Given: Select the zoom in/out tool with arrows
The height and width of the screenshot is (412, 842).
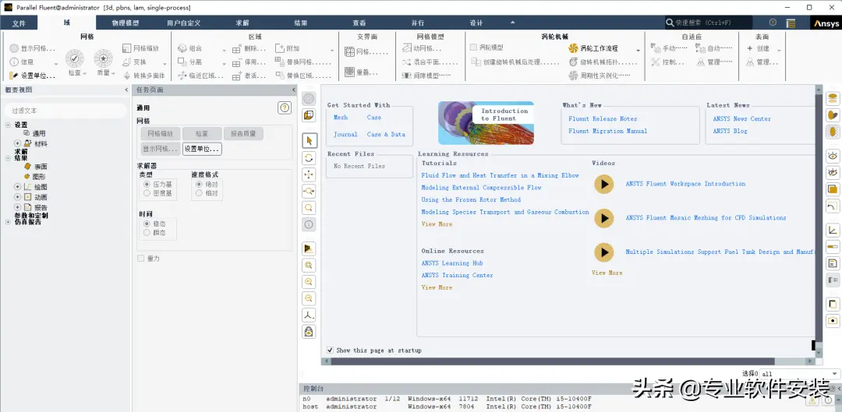Looking at the screenshot, I should point(309,191).
